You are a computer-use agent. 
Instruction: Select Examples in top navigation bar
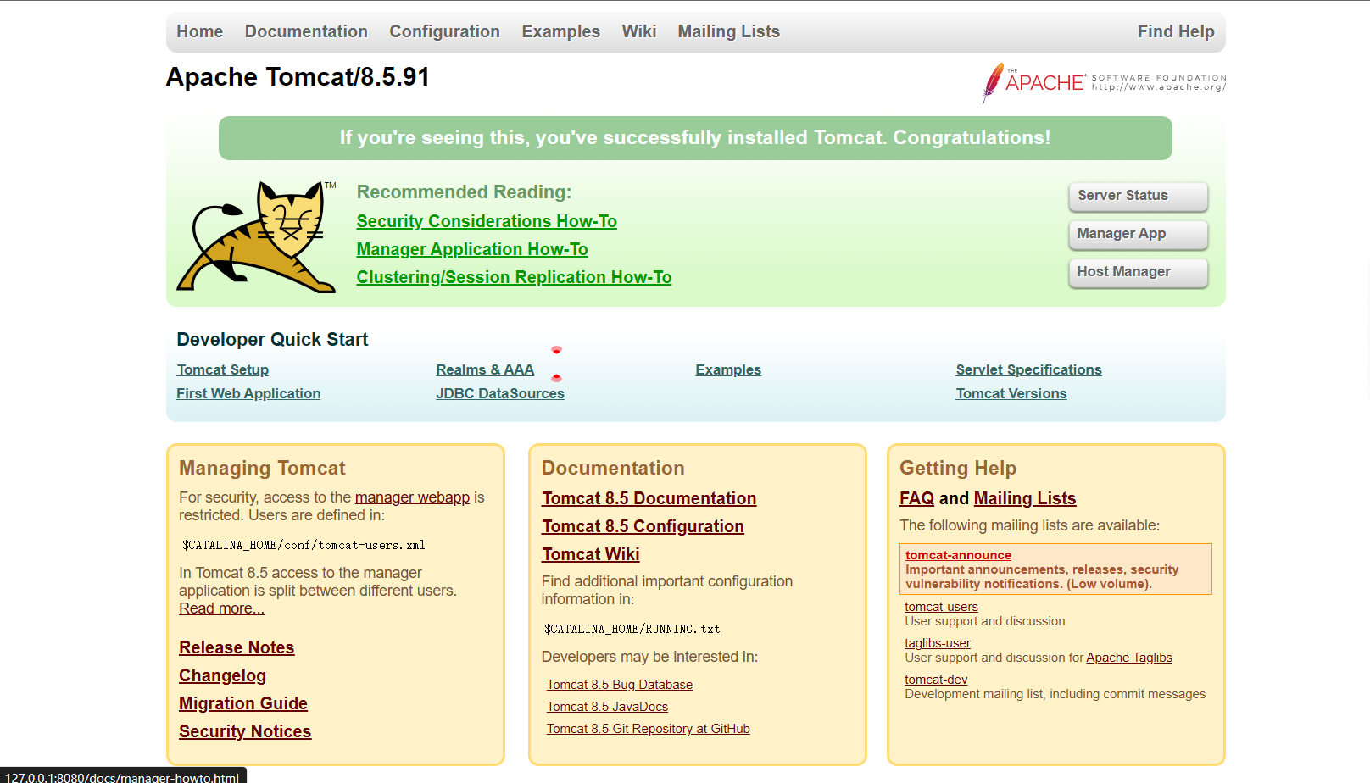[x=560, y=31]
